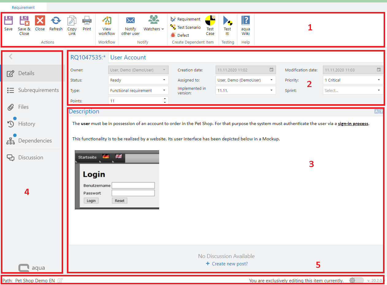The image size is (387, 285).
Task: Copy the link using the Copy Link icon
Action: point(72,21)
